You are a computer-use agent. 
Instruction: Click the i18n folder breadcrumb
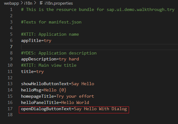tap(28, 3)
